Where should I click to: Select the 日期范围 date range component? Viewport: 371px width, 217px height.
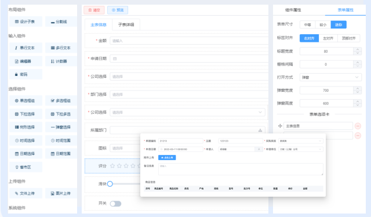tap(61, 154)
